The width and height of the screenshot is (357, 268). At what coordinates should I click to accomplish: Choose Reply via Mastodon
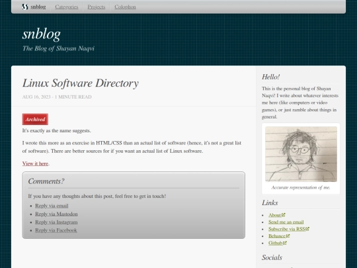click(56, 214)
